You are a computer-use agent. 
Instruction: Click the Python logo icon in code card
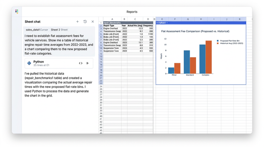click(x=29, y=63)
